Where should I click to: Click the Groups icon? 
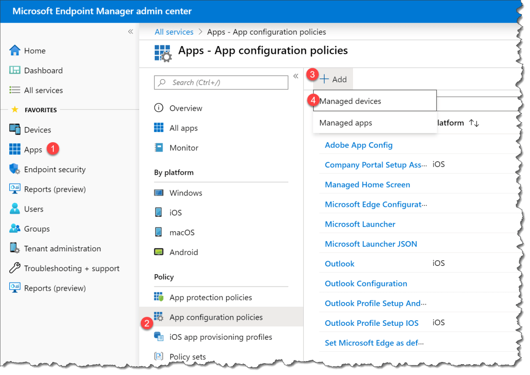click(x=14, y=228)
